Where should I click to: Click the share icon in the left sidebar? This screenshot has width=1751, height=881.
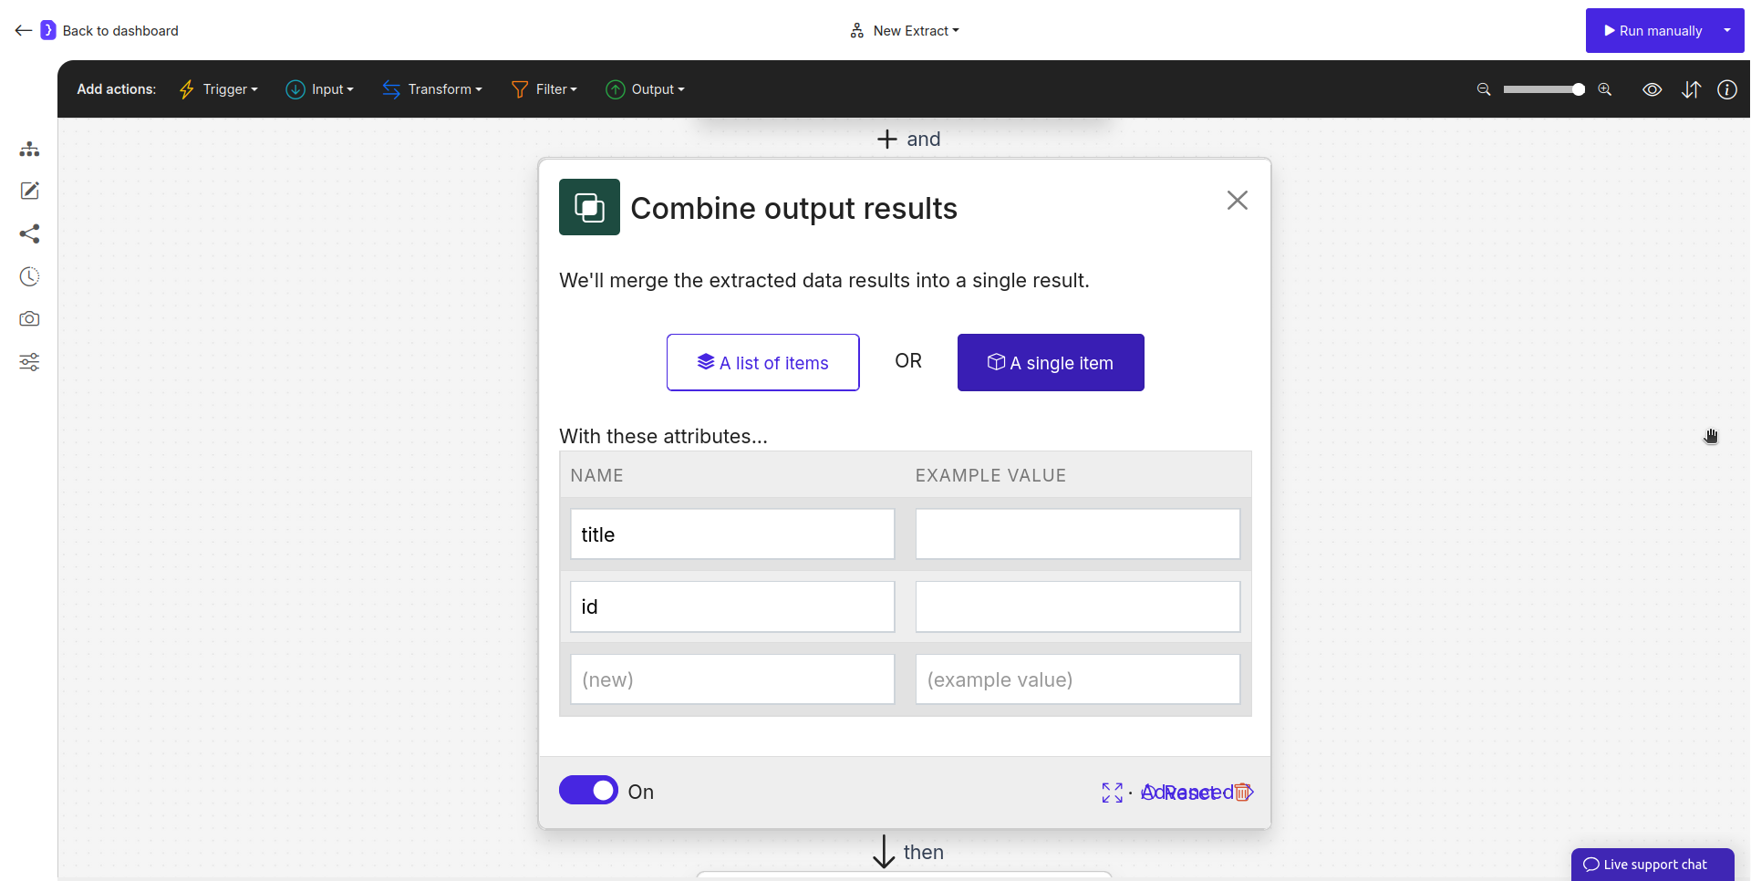point(29,233)
